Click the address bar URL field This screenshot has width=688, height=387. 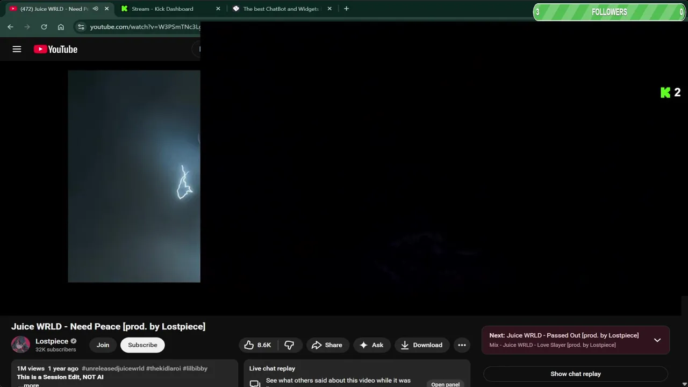(x=145, y=27)
